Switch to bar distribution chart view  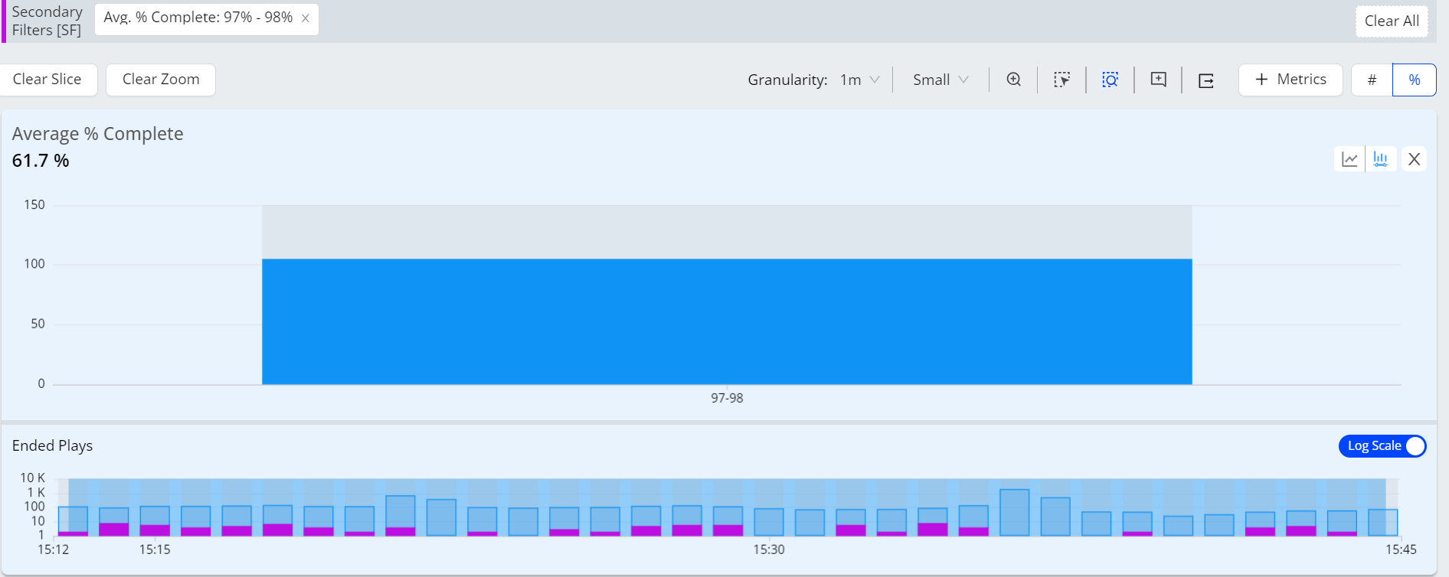1380,159
